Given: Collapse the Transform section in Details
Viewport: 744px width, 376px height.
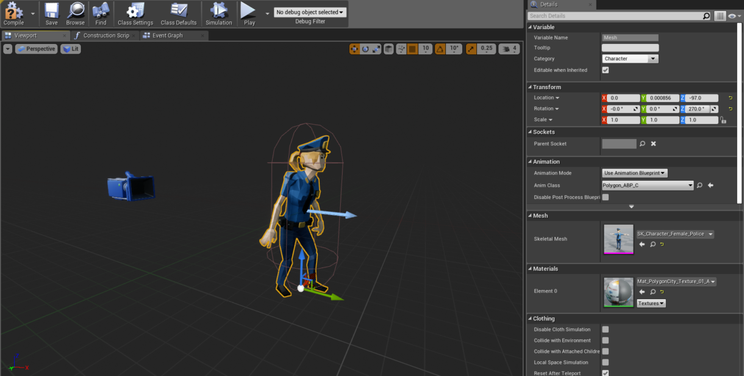Looking at the screenshot, I should pos(531,87).
